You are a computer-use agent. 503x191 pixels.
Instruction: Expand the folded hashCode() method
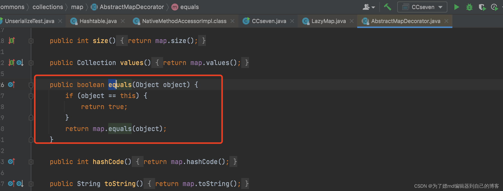click(31, 162)
